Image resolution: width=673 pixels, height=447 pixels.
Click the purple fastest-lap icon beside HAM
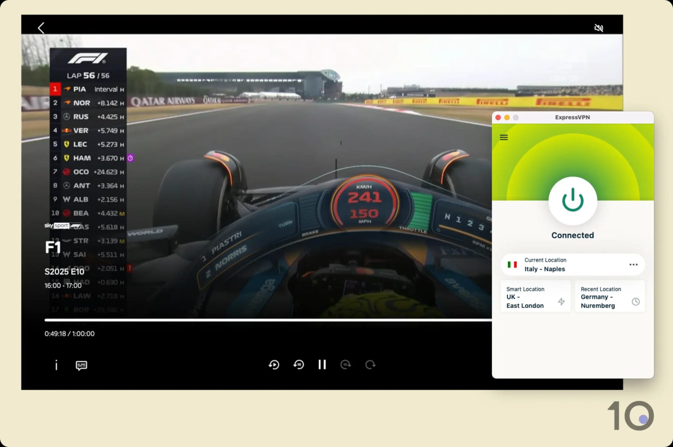coord(130,158)
